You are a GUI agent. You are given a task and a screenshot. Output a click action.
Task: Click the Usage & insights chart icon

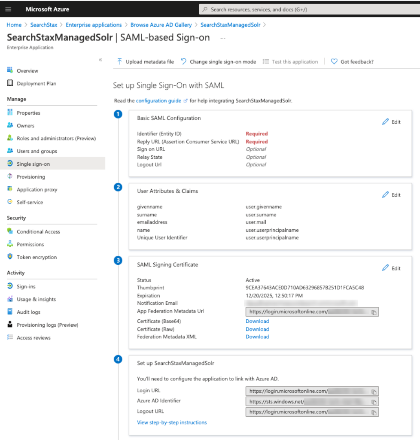click(10, 299)
